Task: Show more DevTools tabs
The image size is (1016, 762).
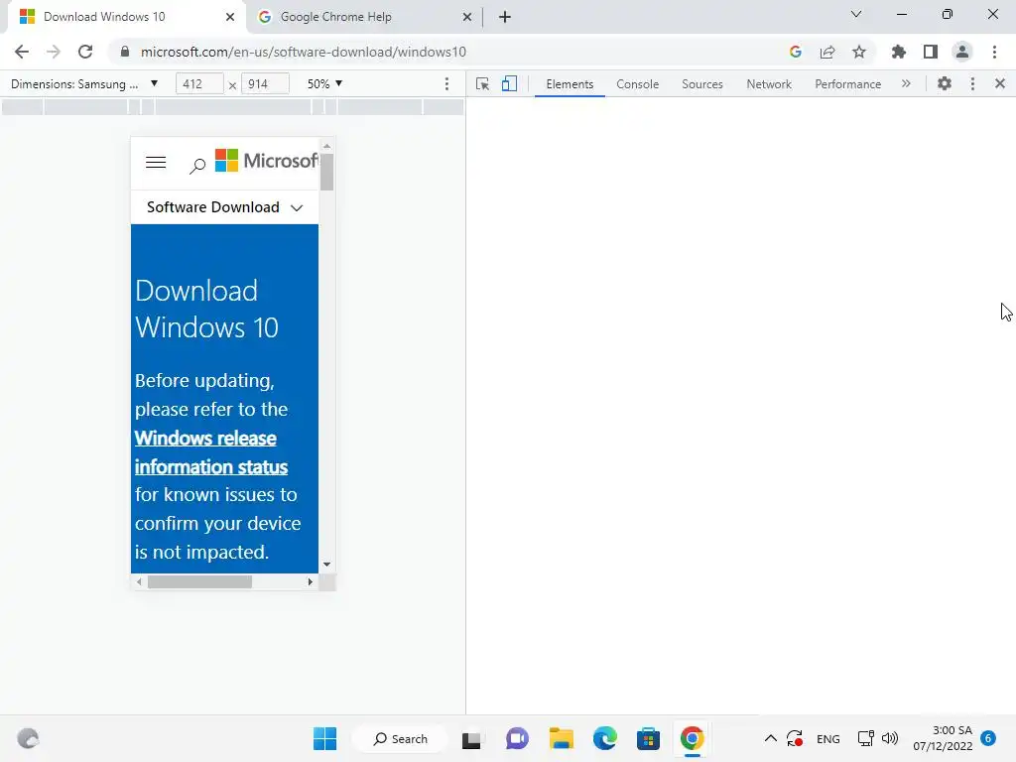Action: [x=906, y=83]
